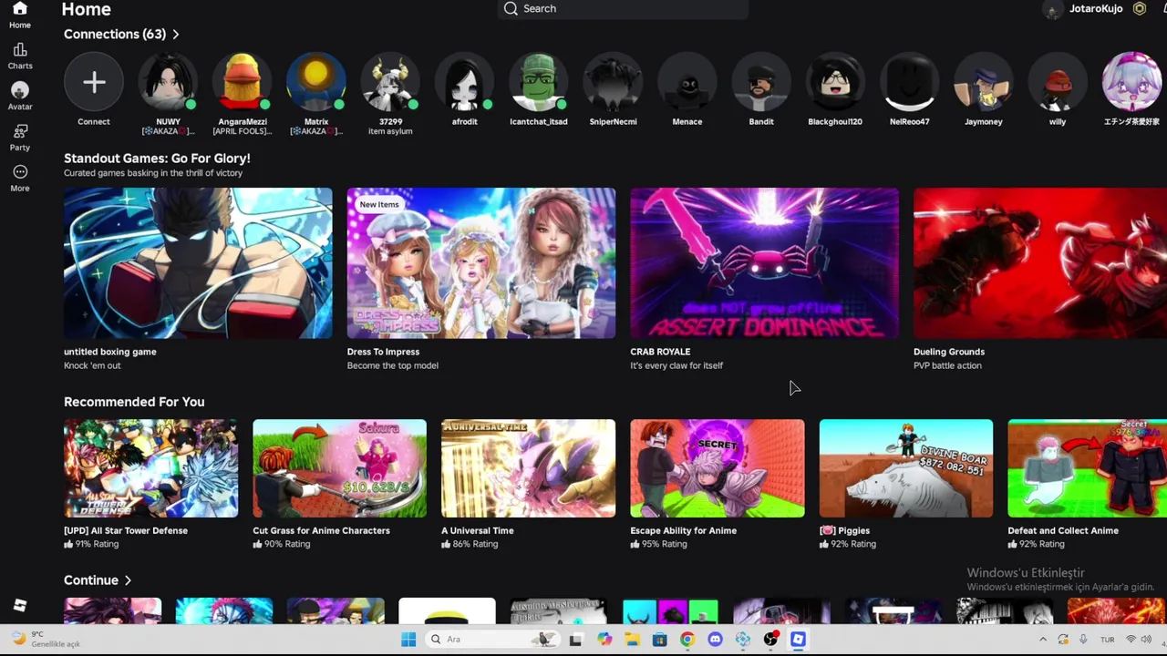Screen dimensions: 1167x656
Task: Open JotaroKujo profile avatar
Action: (x=1053, y=10)
